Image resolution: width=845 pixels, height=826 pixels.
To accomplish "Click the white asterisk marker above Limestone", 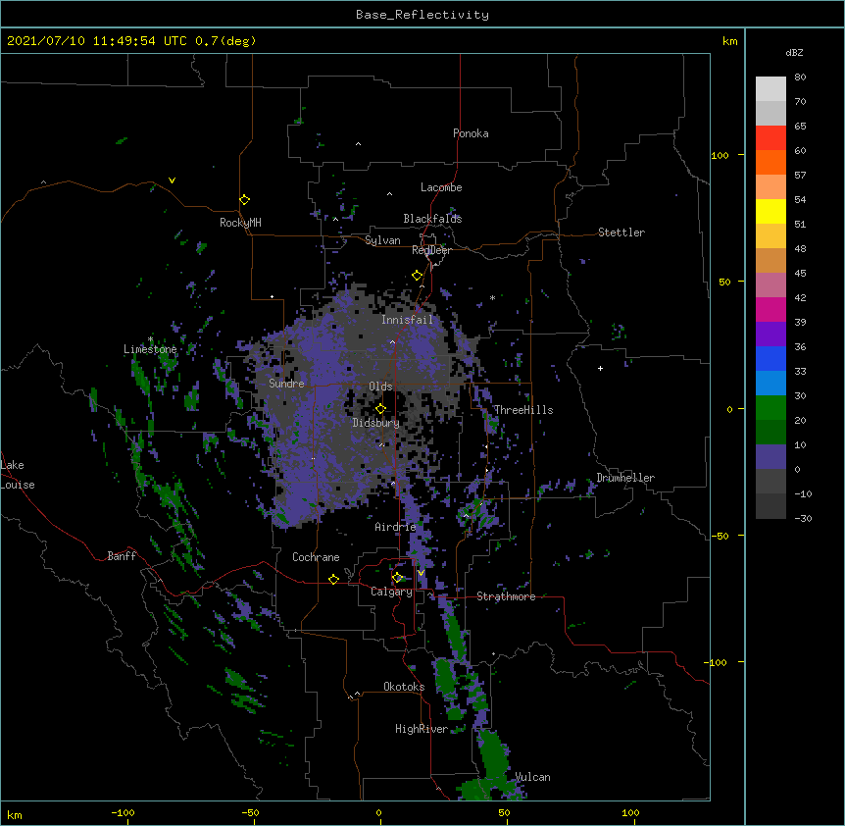I will click(x=150, y=339).
